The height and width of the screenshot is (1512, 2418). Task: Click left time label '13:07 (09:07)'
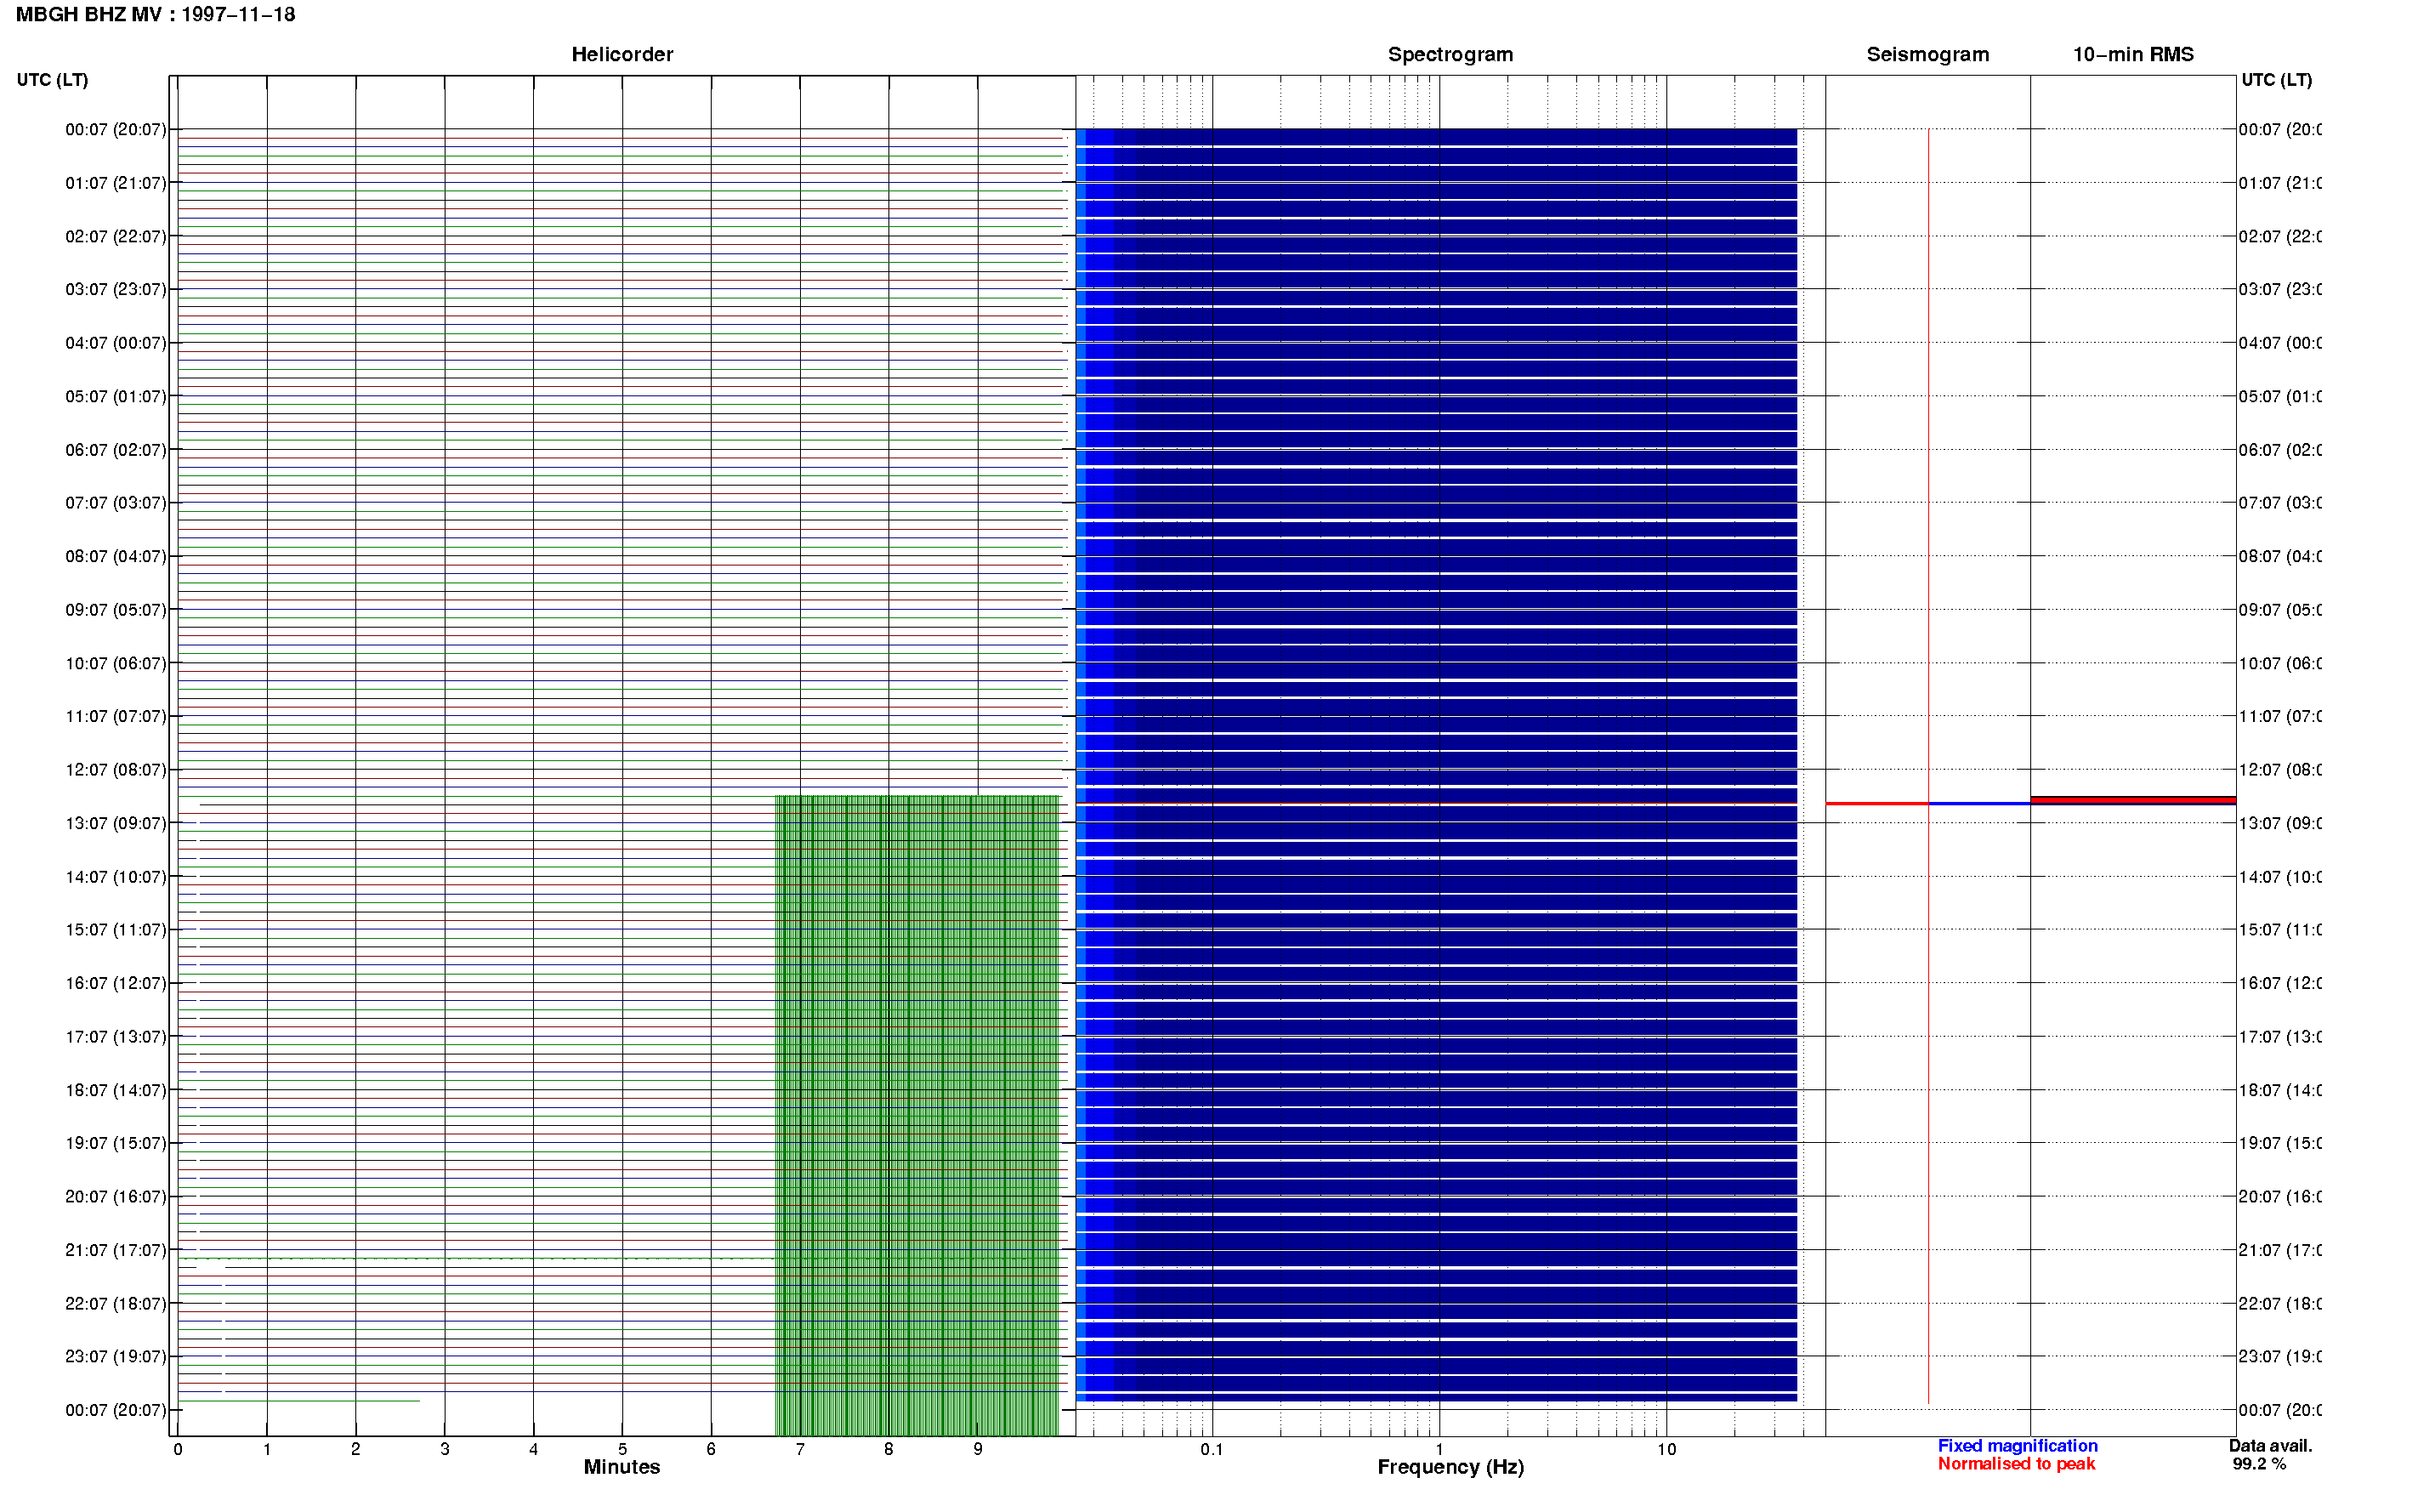click(116, 823)
